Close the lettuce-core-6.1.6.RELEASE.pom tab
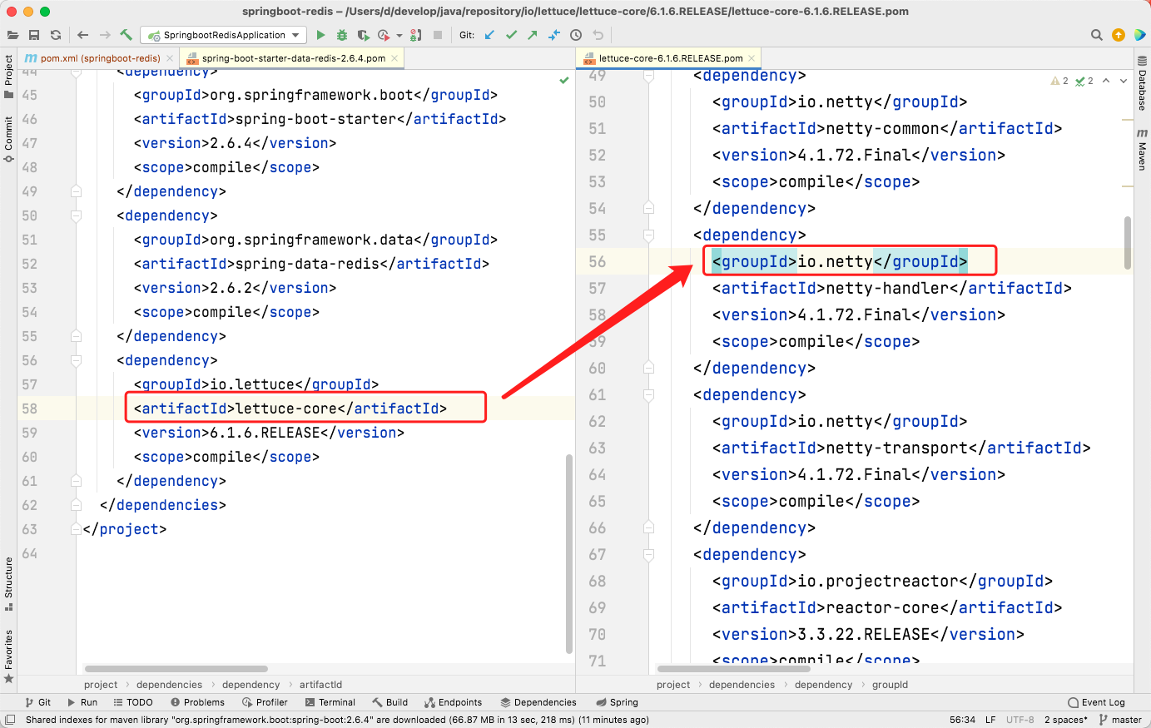Viewport: 1151px width, 728px height. (x=752, y=58)
